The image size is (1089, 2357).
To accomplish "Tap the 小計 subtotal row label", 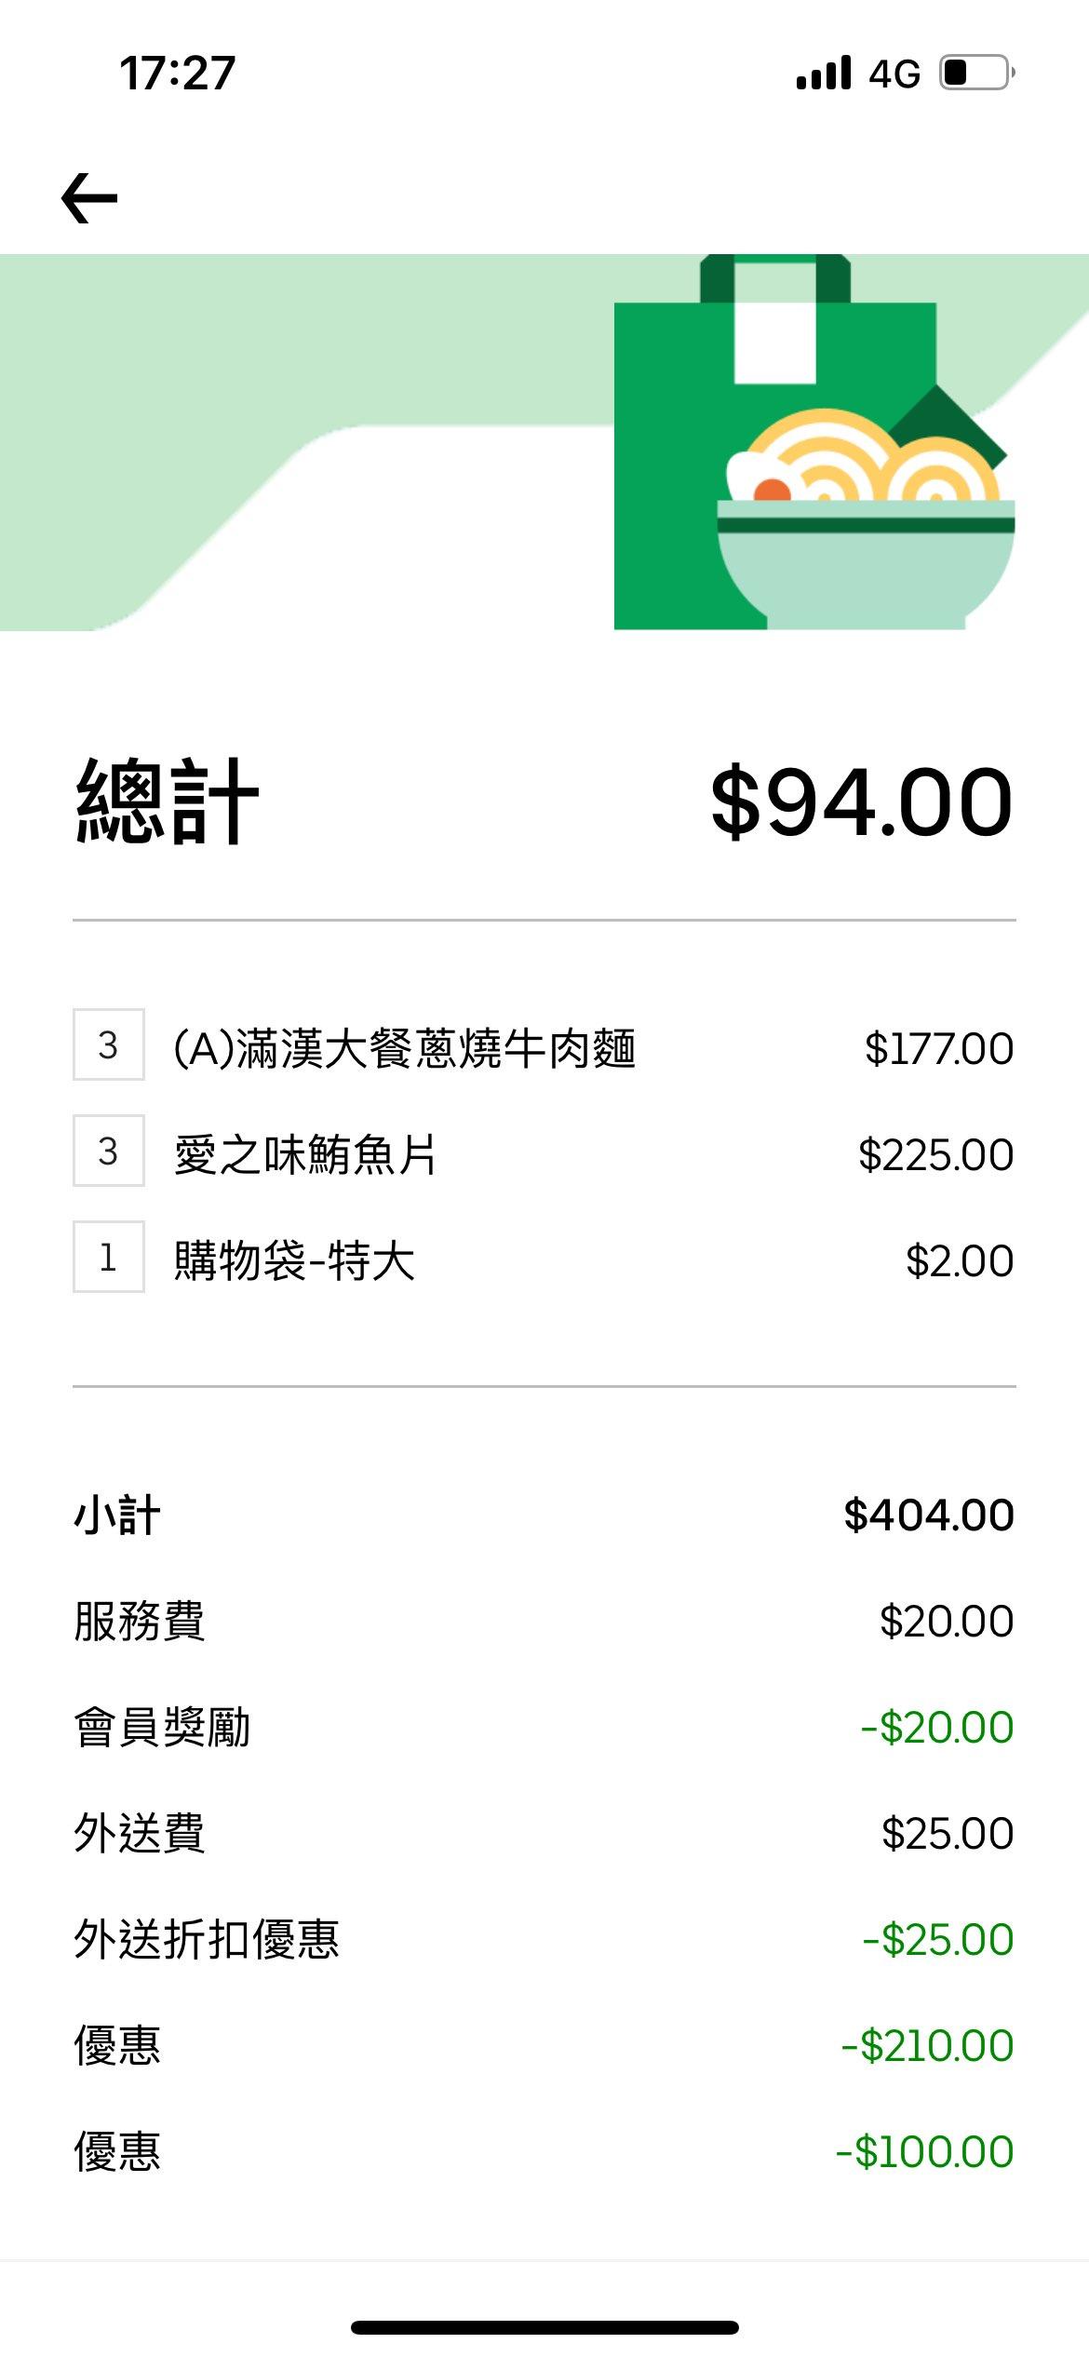I will click(117, 1515).
